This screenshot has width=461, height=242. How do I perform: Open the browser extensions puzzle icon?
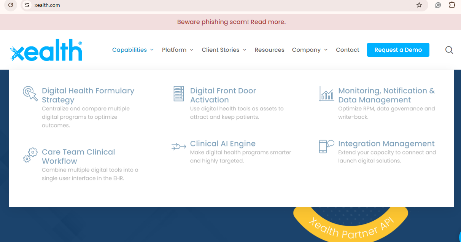pos(452,5)
